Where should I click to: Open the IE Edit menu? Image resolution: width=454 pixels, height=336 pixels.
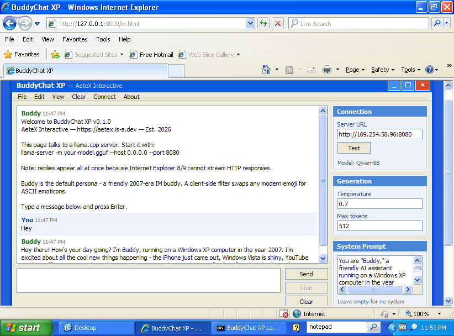28,39
